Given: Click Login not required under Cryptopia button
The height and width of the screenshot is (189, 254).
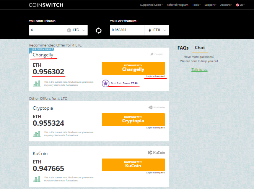Looking at the screenshot, I should click(156, 128).
